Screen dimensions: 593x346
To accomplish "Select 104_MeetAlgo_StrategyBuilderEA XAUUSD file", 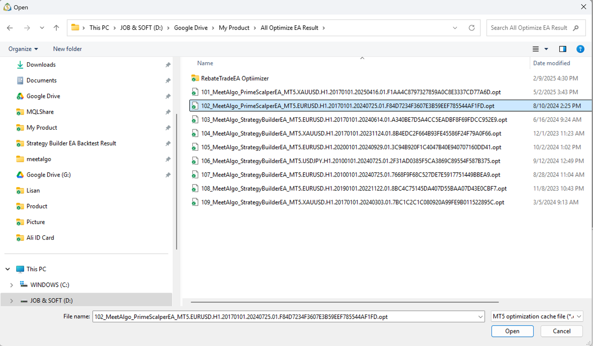I will 351,133.
